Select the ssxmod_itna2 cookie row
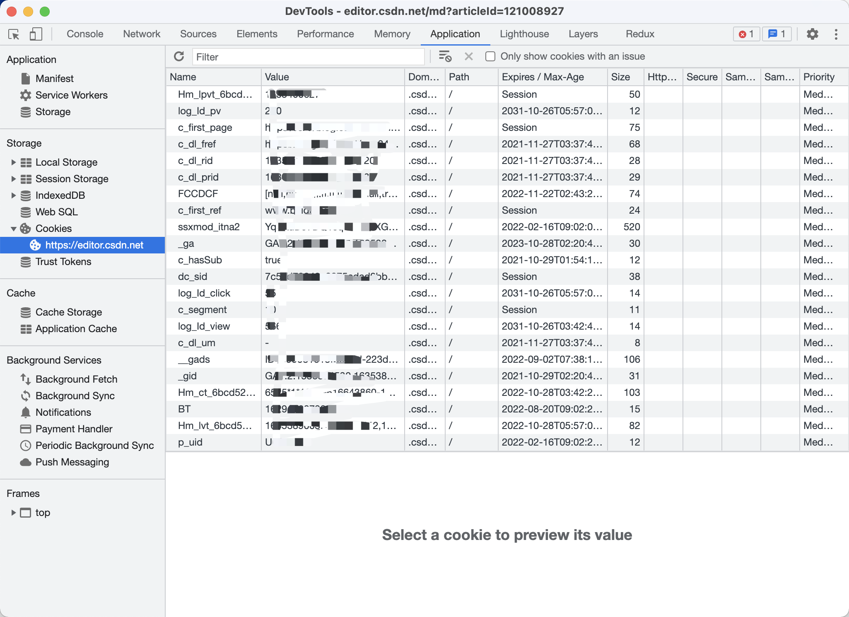Viewport: 849px width, 617px height. (x=507, y=227)
